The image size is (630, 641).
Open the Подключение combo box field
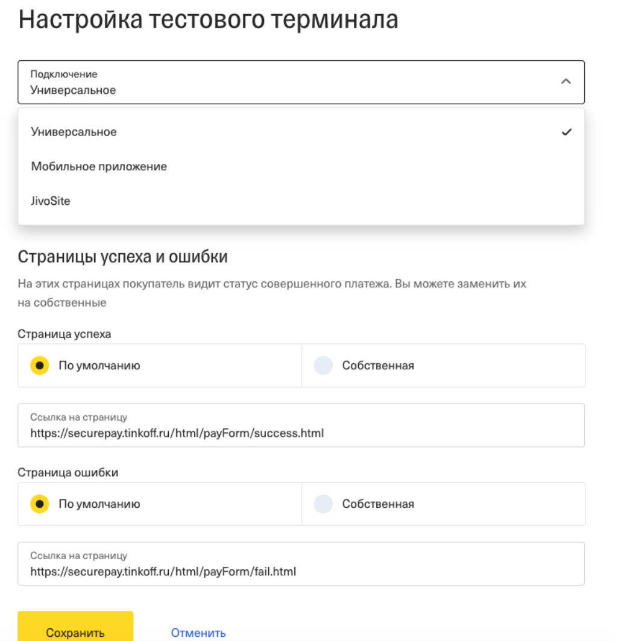tap(289, 82)
